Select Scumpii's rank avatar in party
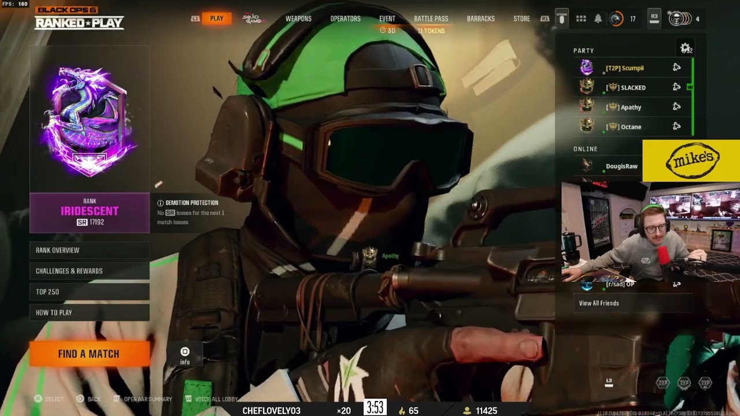This screenshot has height=416, width=740. pos(587,68)
